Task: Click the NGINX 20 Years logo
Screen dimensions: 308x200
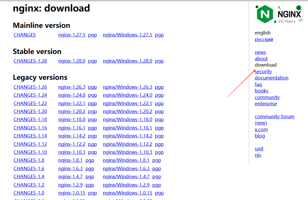Action: (x=279, y=14)
